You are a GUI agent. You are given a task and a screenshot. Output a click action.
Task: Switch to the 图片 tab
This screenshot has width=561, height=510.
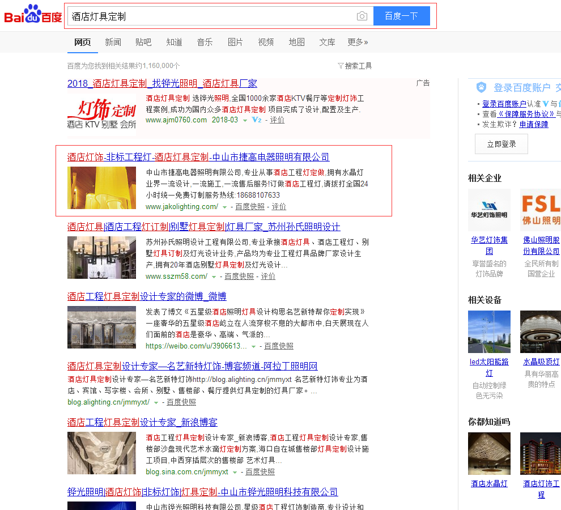point(235,42)
